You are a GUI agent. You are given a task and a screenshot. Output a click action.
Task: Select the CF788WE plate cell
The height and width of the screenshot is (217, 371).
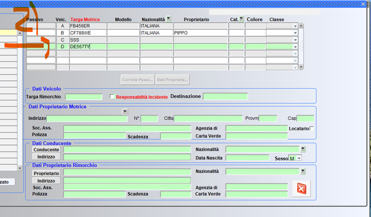[87, 33]
